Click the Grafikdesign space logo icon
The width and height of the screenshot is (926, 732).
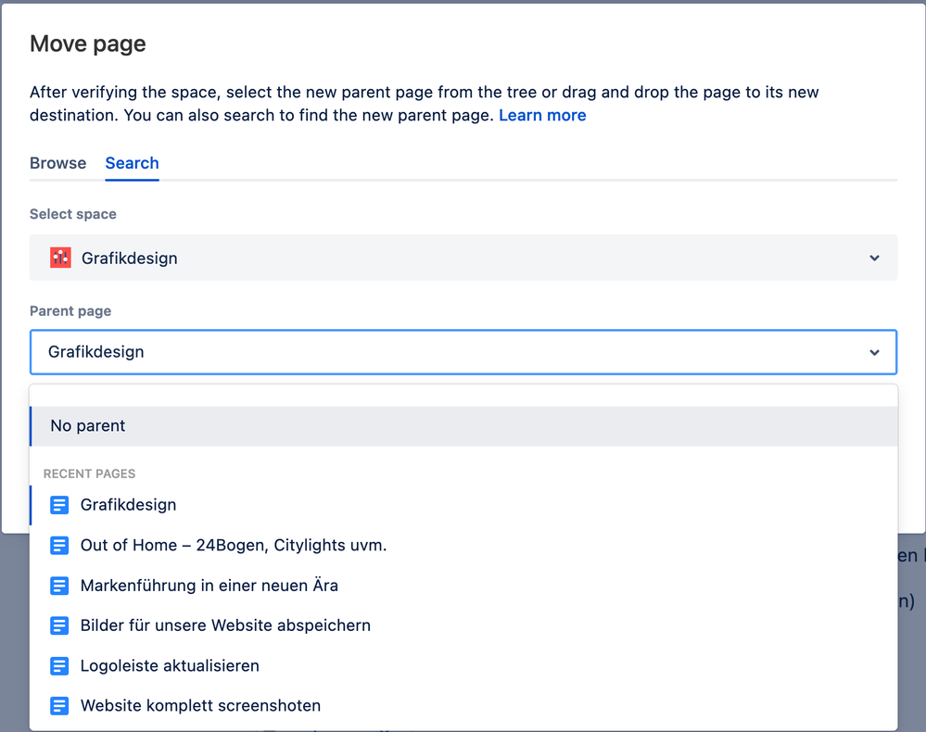(60, 258)
